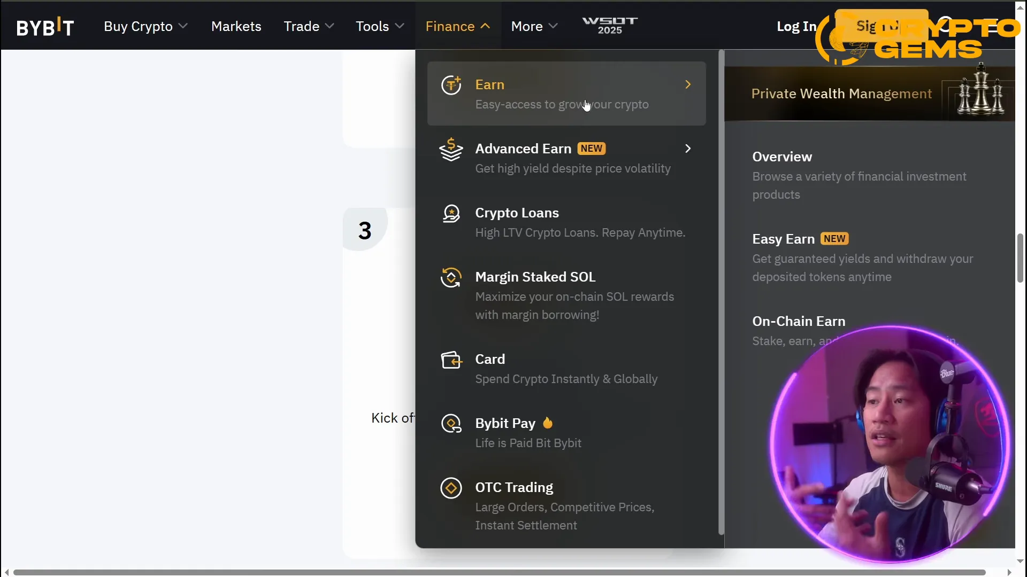Click the scroll-down arrow
Image resolution: width=1027 pixels, height=577 pixels.
(1020, 561)
